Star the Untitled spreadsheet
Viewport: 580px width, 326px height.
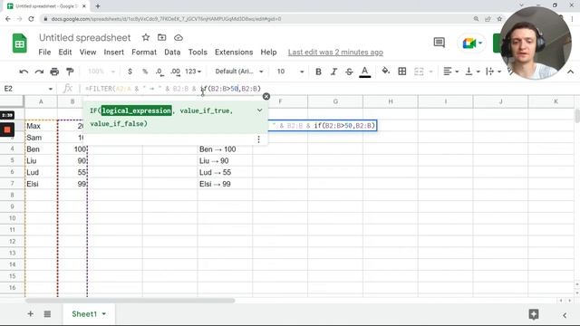tap(146, 37)
